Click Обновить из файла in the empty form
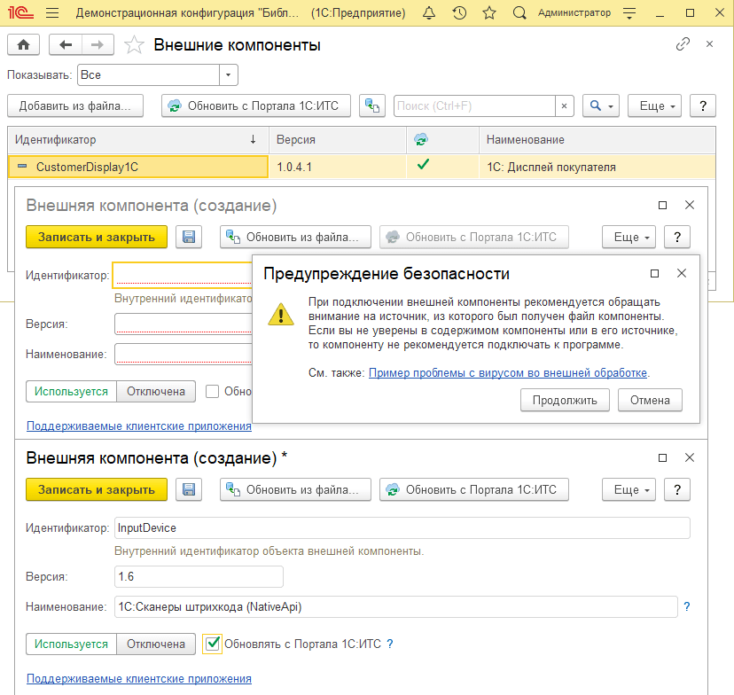The height and width of the screenshot is (695, 734). pos(295,237)
